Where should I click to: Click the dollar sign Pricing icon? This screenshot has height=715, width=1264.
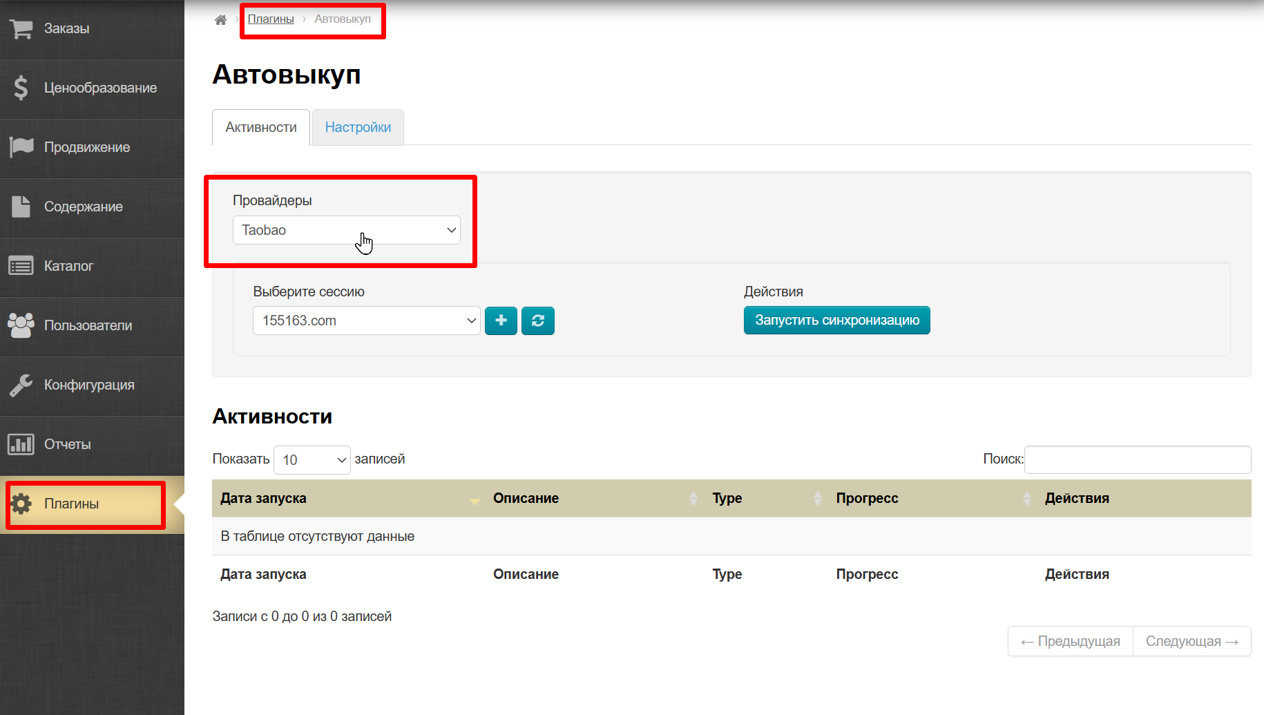click(21, 88)
